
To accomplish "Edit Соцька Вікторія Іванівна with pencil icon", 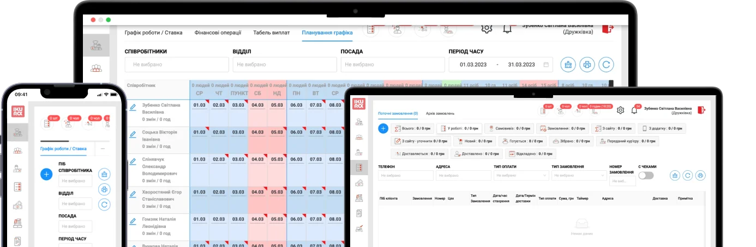I will pos(133,134).
